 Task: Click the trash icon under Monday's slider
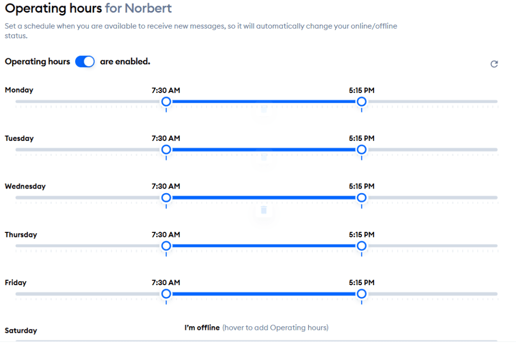(264, 107)
